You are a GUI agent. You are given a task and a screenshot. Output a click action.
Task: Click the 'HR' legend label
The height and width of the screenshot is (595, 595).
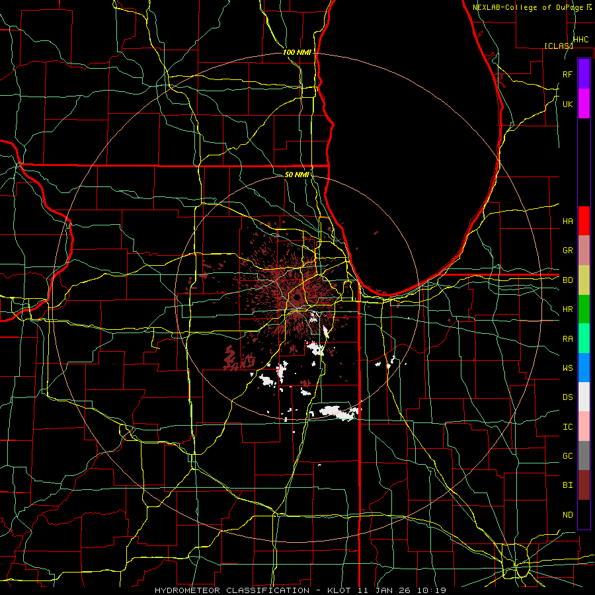pos(567,309)
